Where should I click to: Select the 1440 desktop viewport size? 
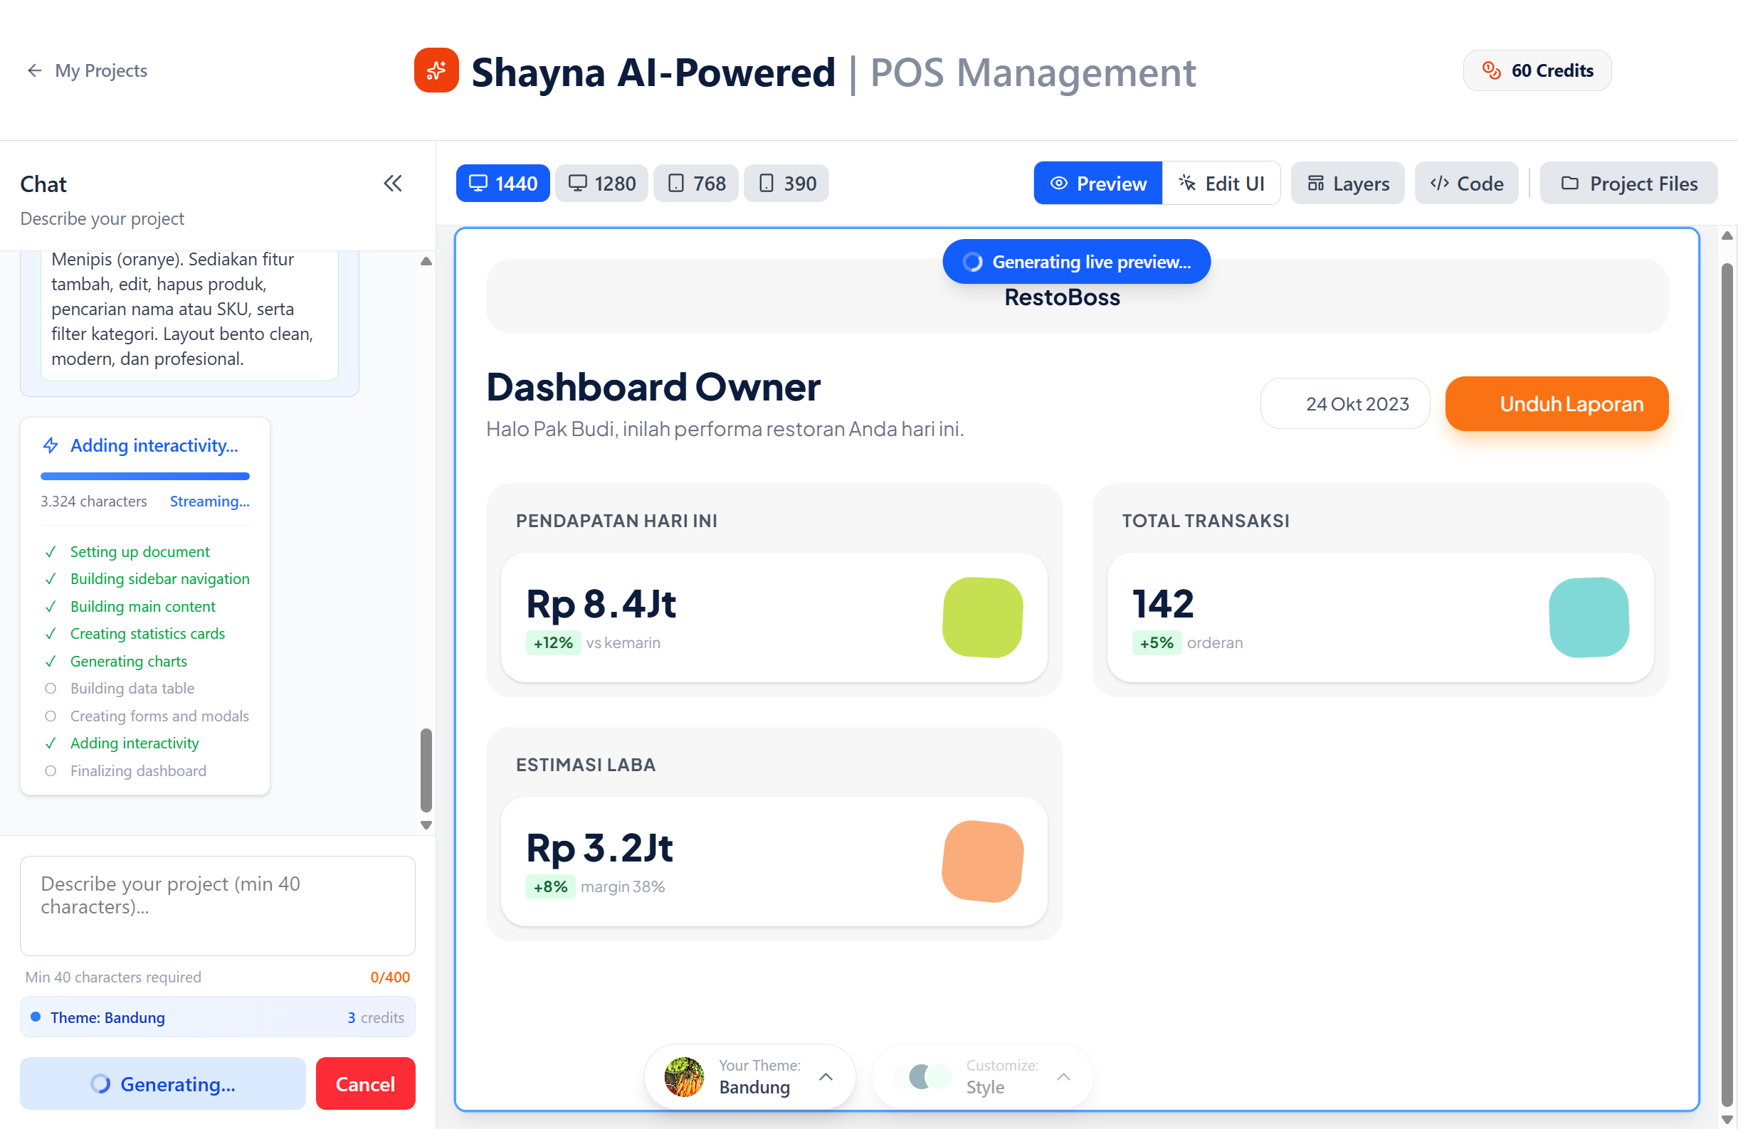click(502, 183)
